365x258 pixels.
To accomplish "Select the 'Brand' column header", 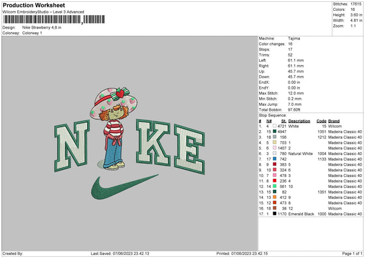I will click(334, 121).
